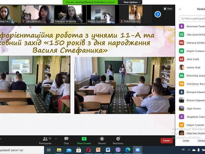
Task: Open the View layout menu
Action: 168,9
